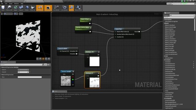
Task: Set preview mesh to cylinder shape
Action: 37,59
